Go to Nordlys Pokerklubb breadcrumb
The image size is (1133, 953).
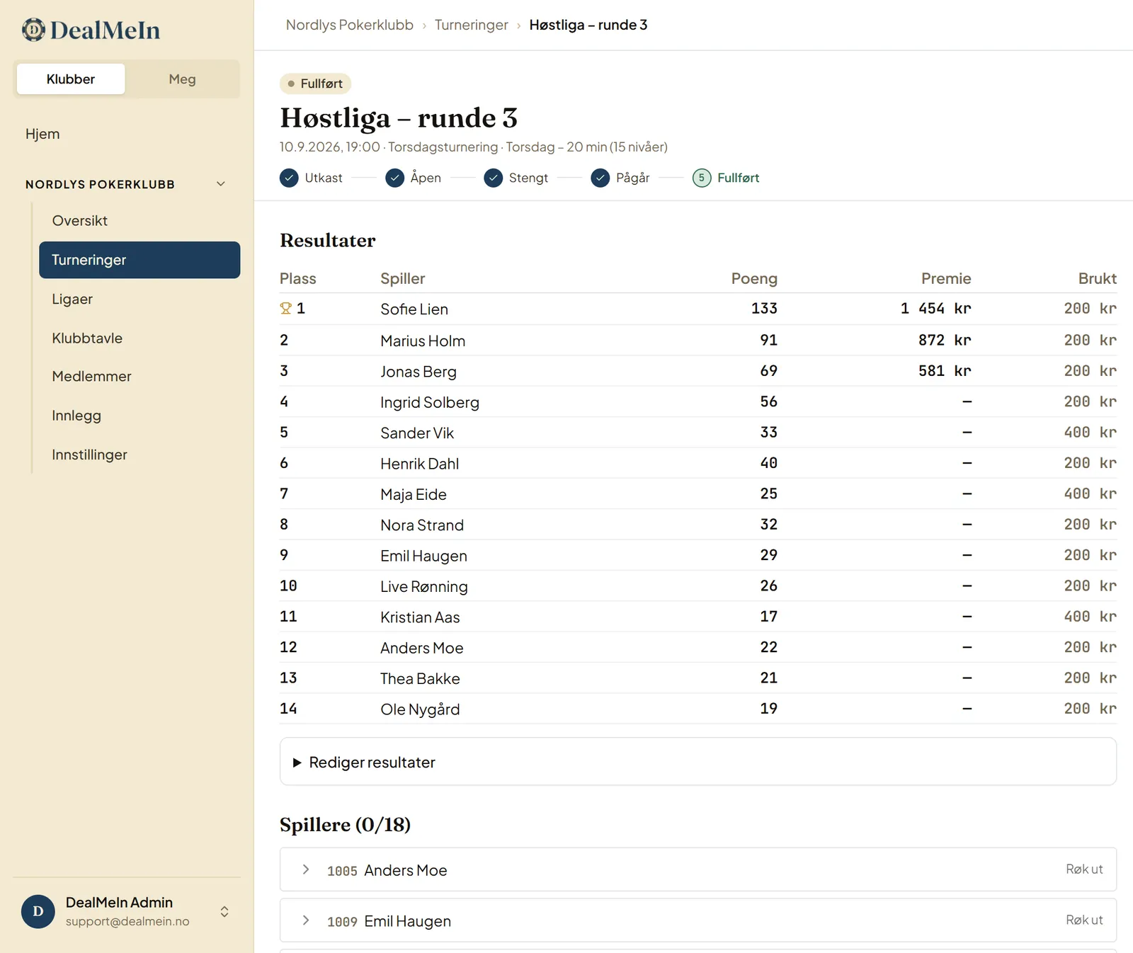tap(350, 25)
